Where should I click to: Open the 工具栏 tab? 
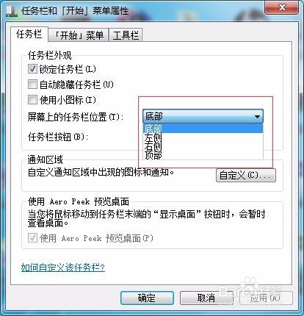(x=126, y=35)
